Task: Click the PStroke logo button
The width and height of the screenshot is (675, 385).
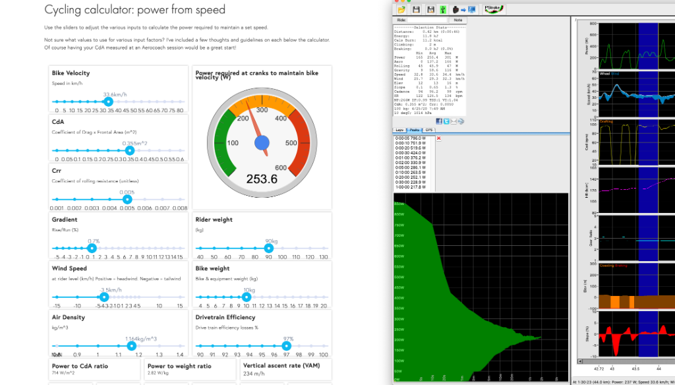Action: [493, 9]
